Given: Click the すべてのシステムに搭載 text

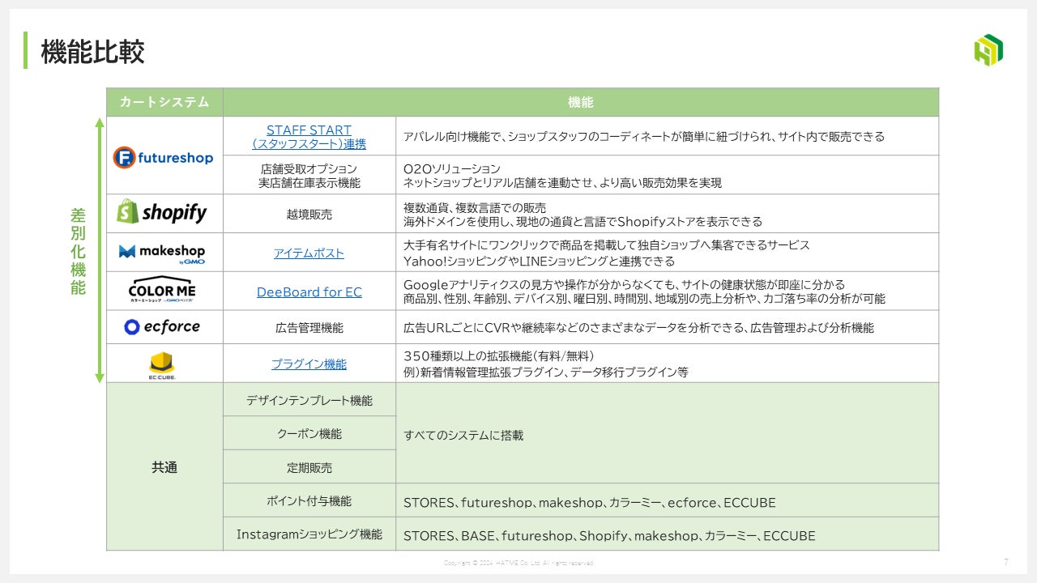Looking at the screenshot, I should (463, 435).
